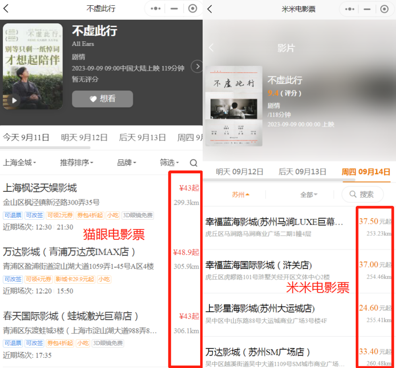The height and width of the screenshot is (368, 396).
Task: Open 春天国际影城（蛙城激光巨幕店）cinema
Action: click(71, 316)
